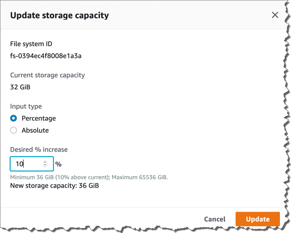This screenshot has width=291, height=233.
Task: Click the Input type section label
Action: point(26,106)
